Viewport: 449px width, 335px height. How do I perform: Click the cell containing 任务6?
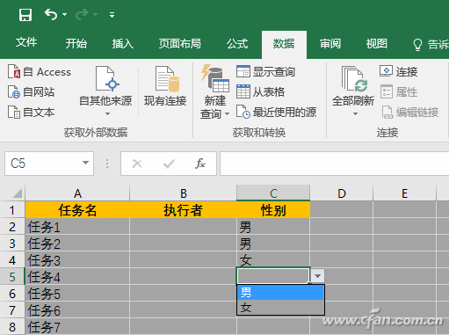click(77, 310)
